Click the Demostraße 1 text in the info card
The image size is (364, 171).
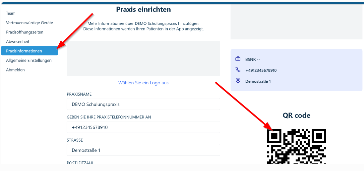tap(258, 81)
